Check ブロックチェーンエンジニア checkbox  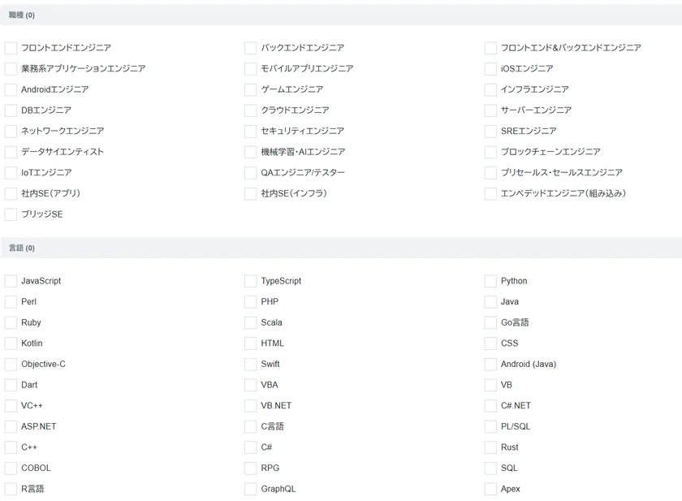tap(490, 152)
